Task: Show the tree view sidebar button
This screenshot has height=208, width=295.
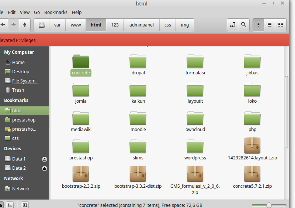Action: click(x=10, y=205)
